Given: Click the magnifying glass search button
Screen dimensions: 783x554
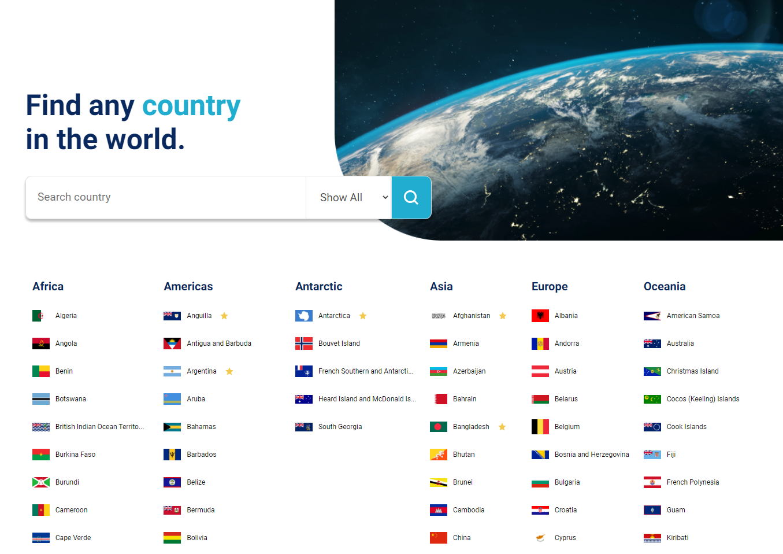Looking at the screenshot, I should (411, 198).
